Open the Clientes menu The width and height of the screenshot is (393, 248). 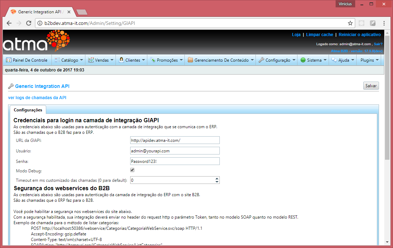[132, 60]
